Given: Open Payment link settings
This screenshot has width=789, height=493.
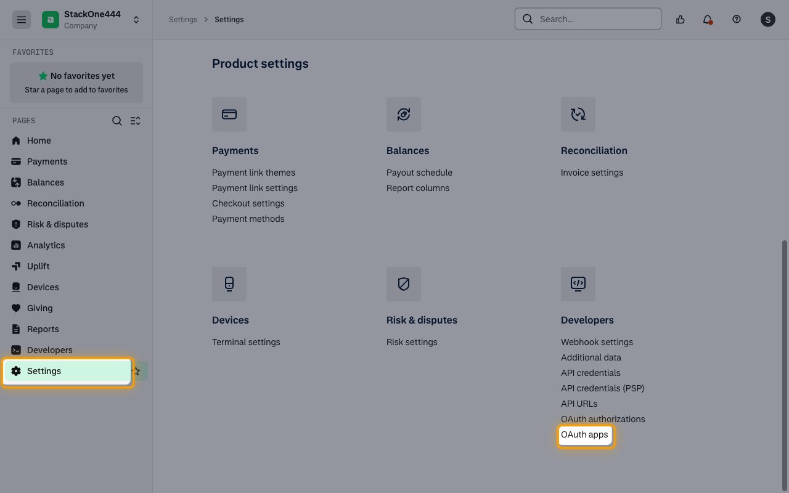Looking at the screenshot, I should click(x=255, y=188).
